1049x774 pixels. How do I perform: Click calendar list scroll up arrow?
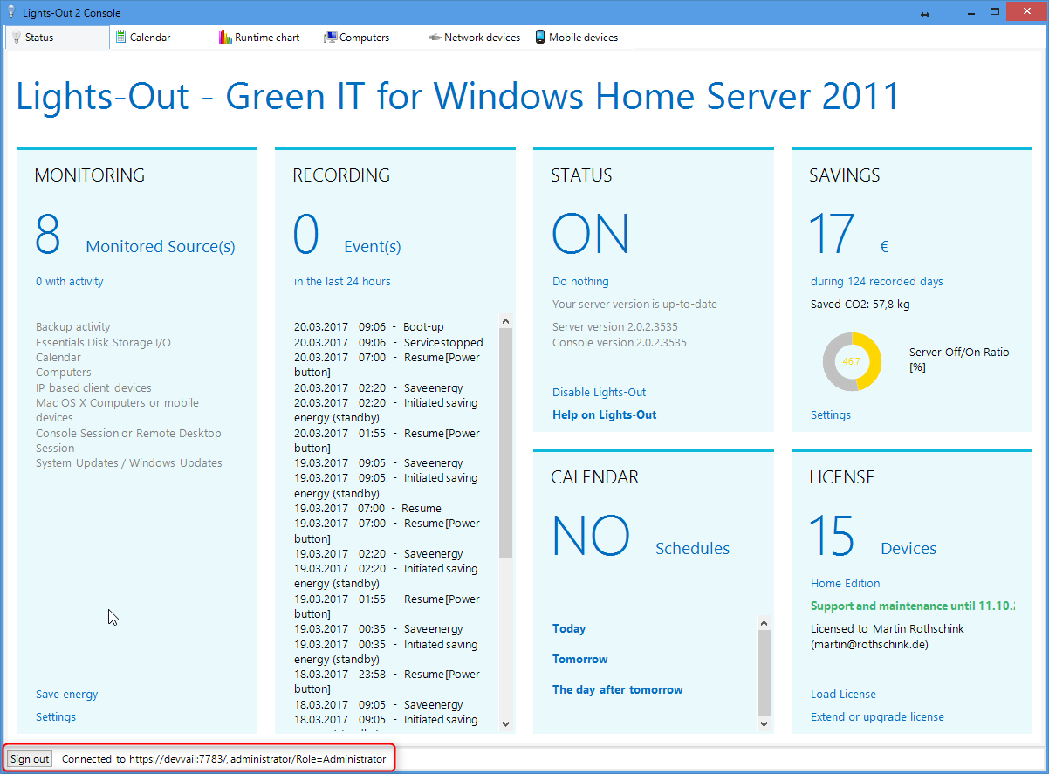764,623
